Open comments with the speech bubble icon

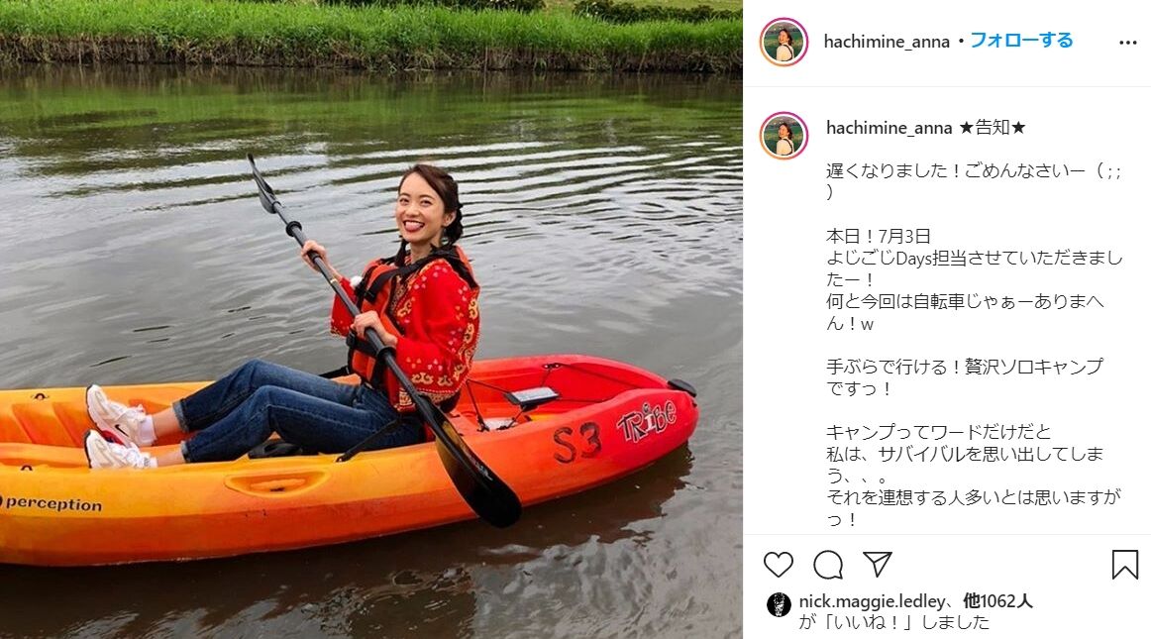coord(828,564)
